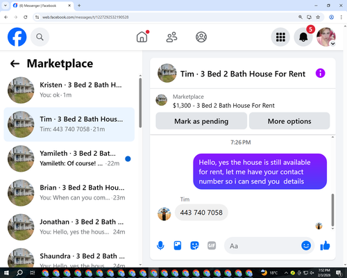347x278 pixels.
Task: Send a thumbs-up like
Action: point(325,245)
